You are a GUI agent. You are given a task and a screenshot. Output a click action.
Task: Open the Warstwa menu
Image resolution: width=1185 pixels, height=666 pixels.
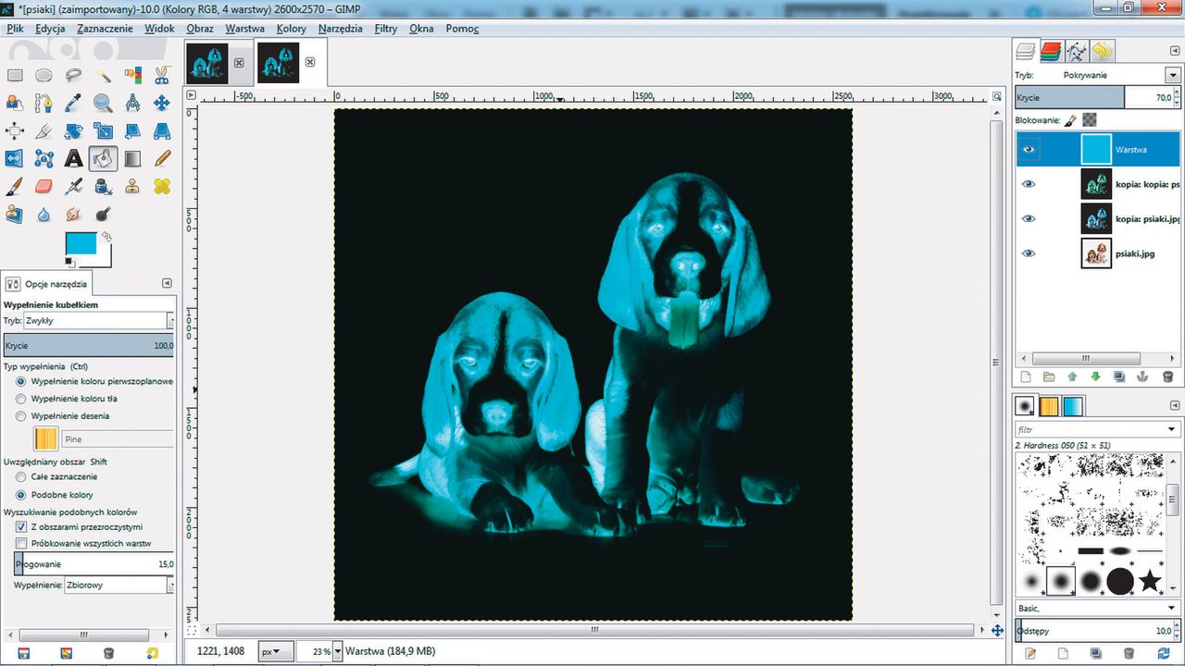244,29
